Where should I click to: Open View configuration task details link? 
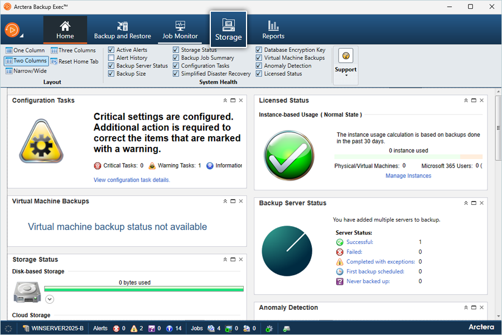click(132, 180)
